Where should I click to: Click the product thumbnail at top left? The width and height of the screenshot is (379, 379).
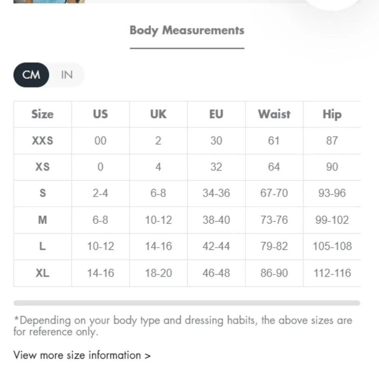click(49, 2)
